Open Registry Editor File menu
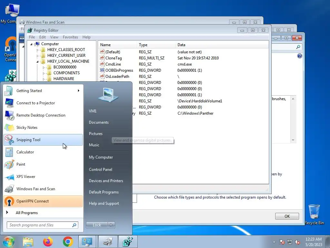 pyautogui.click(x=32, y=37)
